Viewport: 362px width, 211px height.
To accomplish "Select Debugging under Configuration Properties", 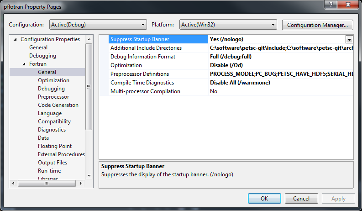I will click(42, 56).
